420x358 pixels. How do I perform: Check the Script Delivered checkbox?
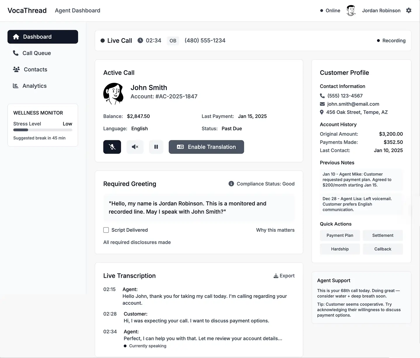(106, 230)
